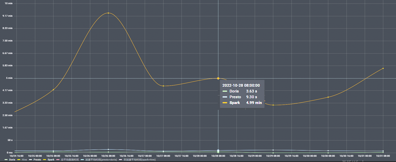The image size is (396, 162).
Task: Toggle the Hive series legend label
Action: pos(24,160)
